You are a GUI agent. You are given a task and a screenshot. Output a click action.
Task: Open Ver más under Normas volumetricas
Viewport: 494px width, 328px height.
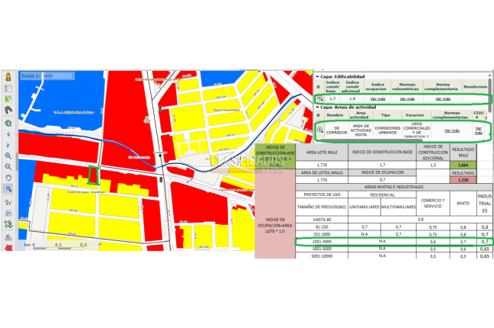(407, 98)
